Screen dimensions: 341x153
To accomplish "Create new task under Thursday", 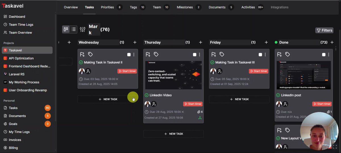I will click(173, 134).
